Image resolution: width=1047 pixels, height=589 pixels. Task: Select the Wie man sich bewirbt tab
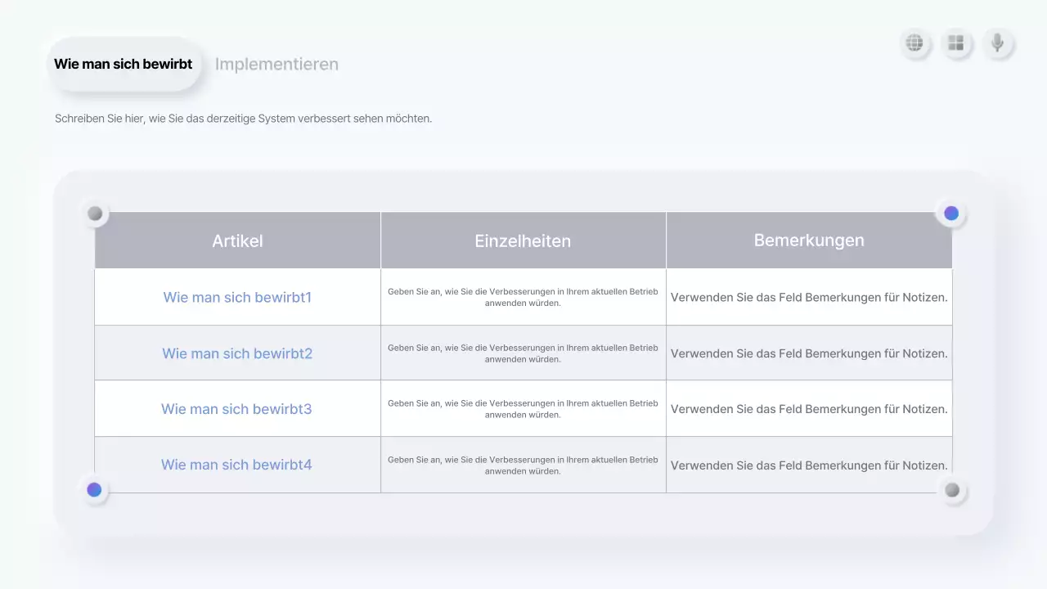(124, 64)
